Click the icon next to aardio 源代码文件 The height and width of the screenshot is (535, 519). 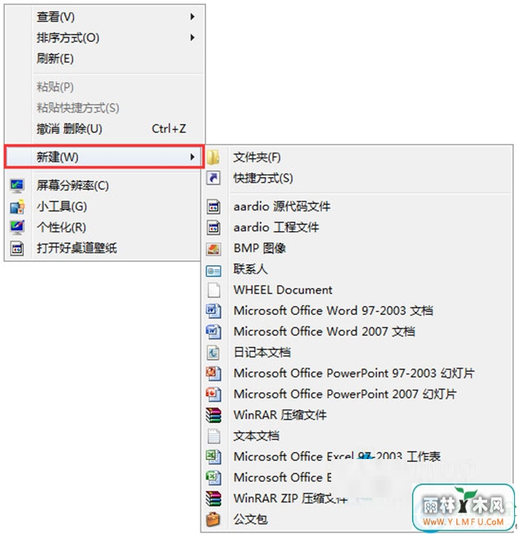(214, 207)
